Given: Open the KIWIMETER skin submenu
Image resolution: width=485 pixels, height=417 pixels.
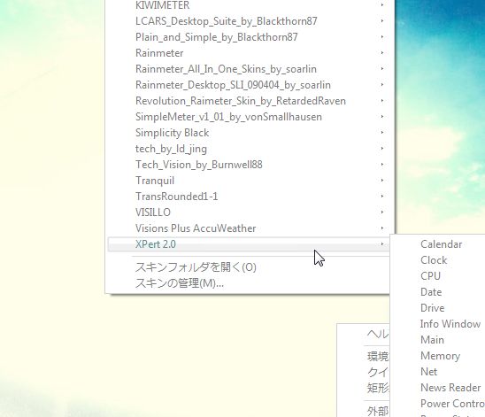Looking at the screenshot, I should point(250,5).
